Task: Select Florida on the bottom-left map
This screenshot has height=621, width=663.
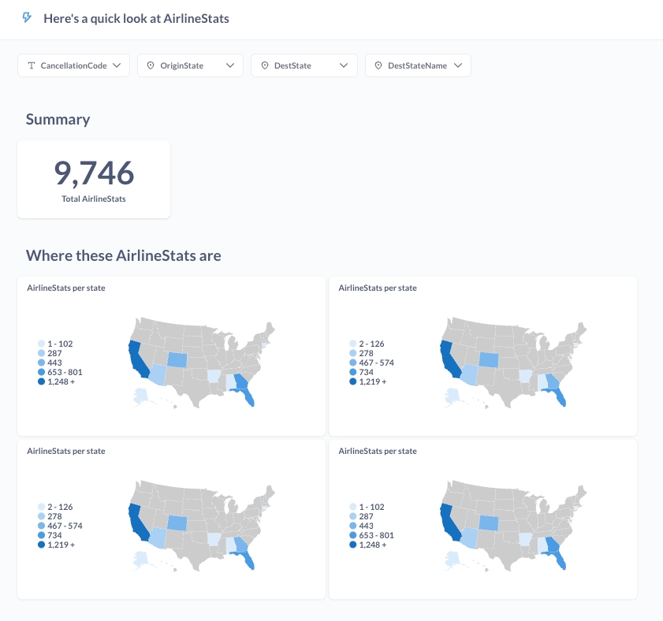Action: (249, 556)
